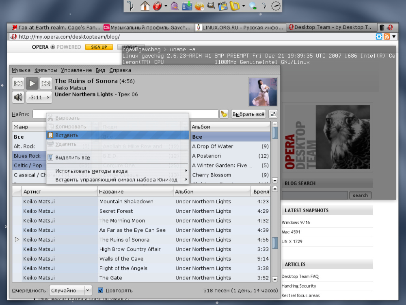Click the large hook icon at the panel's left end

click(x=130, y=6)
